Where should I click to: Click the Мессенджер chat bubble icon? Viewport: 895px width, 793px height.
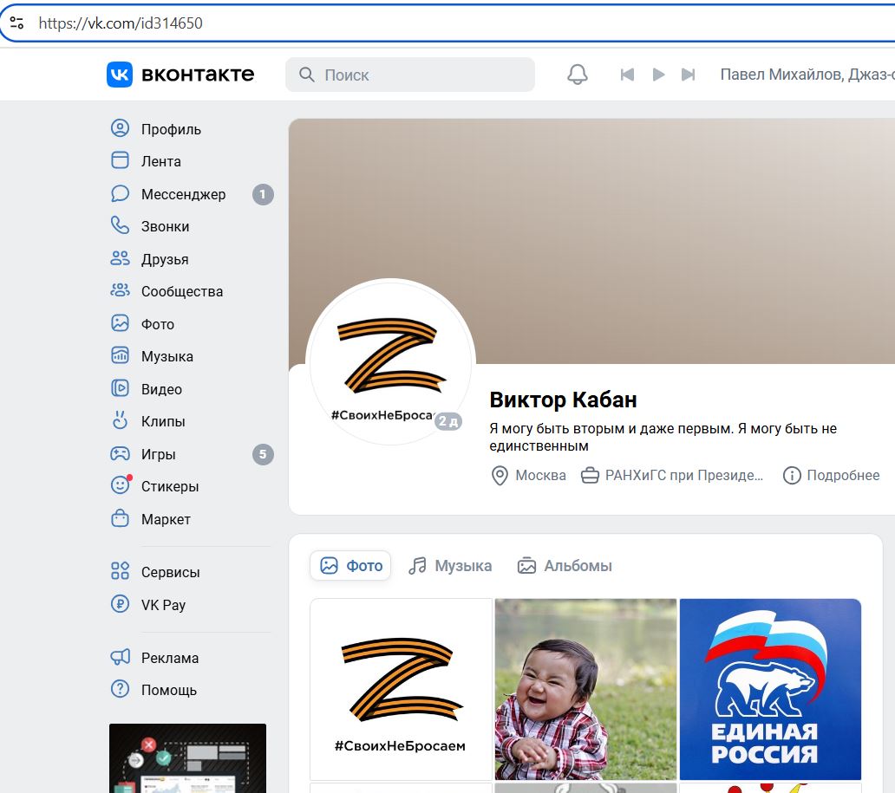pyautogui.click(x=120, y=192)
